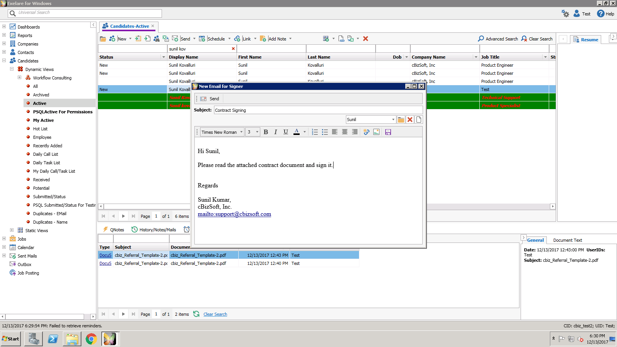
Task: Toggle italic formatting in the email editor
Action: coord(276,132)
